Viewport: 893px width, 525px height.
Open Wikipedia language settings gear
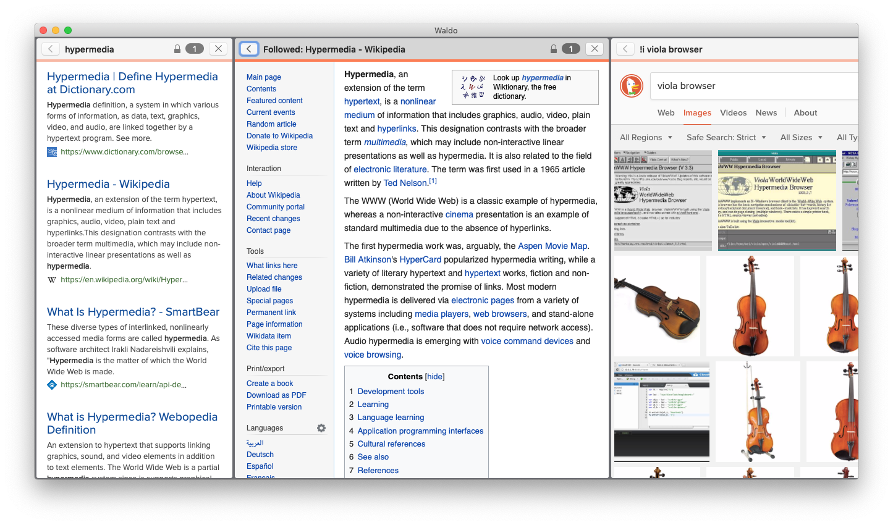pos(321,428)
